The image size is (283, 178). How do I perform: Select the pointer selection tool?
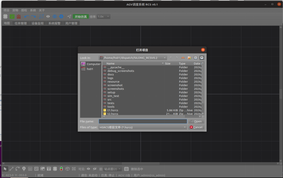point(5,169)
